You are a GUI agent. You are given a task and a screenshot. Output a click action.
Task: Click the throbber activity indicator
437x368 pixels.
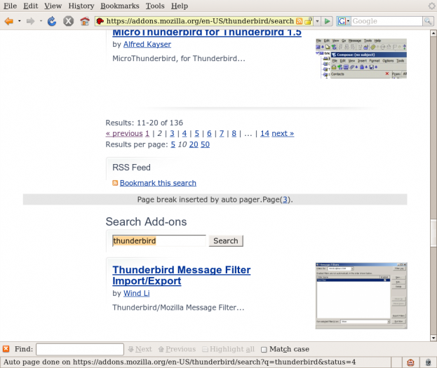431,6
